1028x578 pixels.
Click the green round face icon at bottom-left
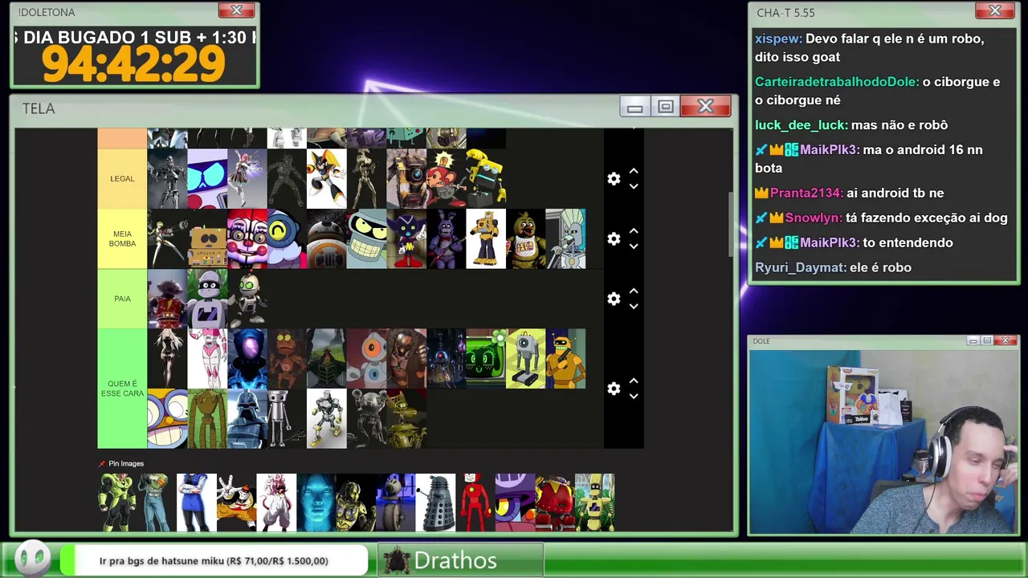[33, 559]
